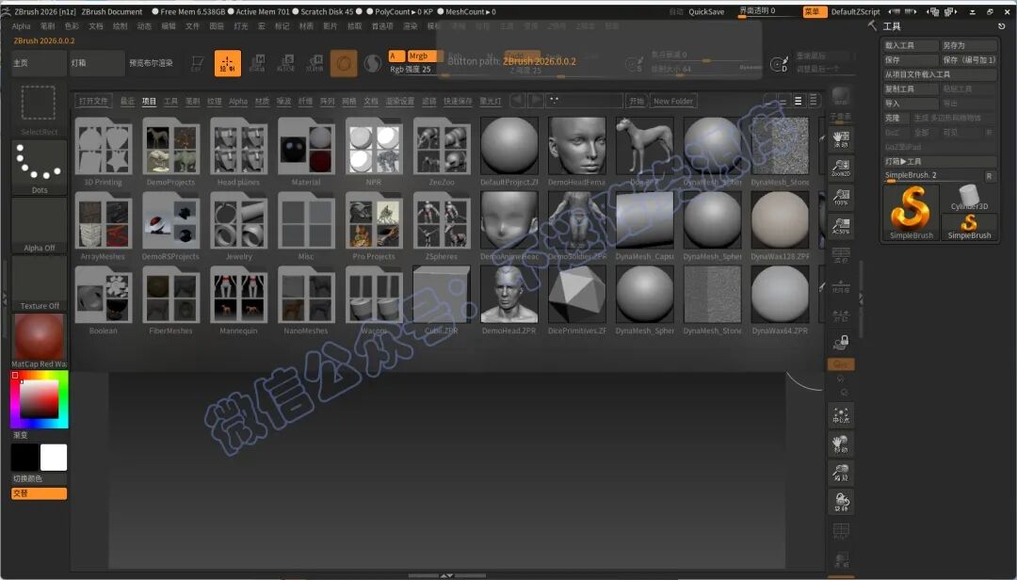Click the QuickSave button

(x=706, y=11)
